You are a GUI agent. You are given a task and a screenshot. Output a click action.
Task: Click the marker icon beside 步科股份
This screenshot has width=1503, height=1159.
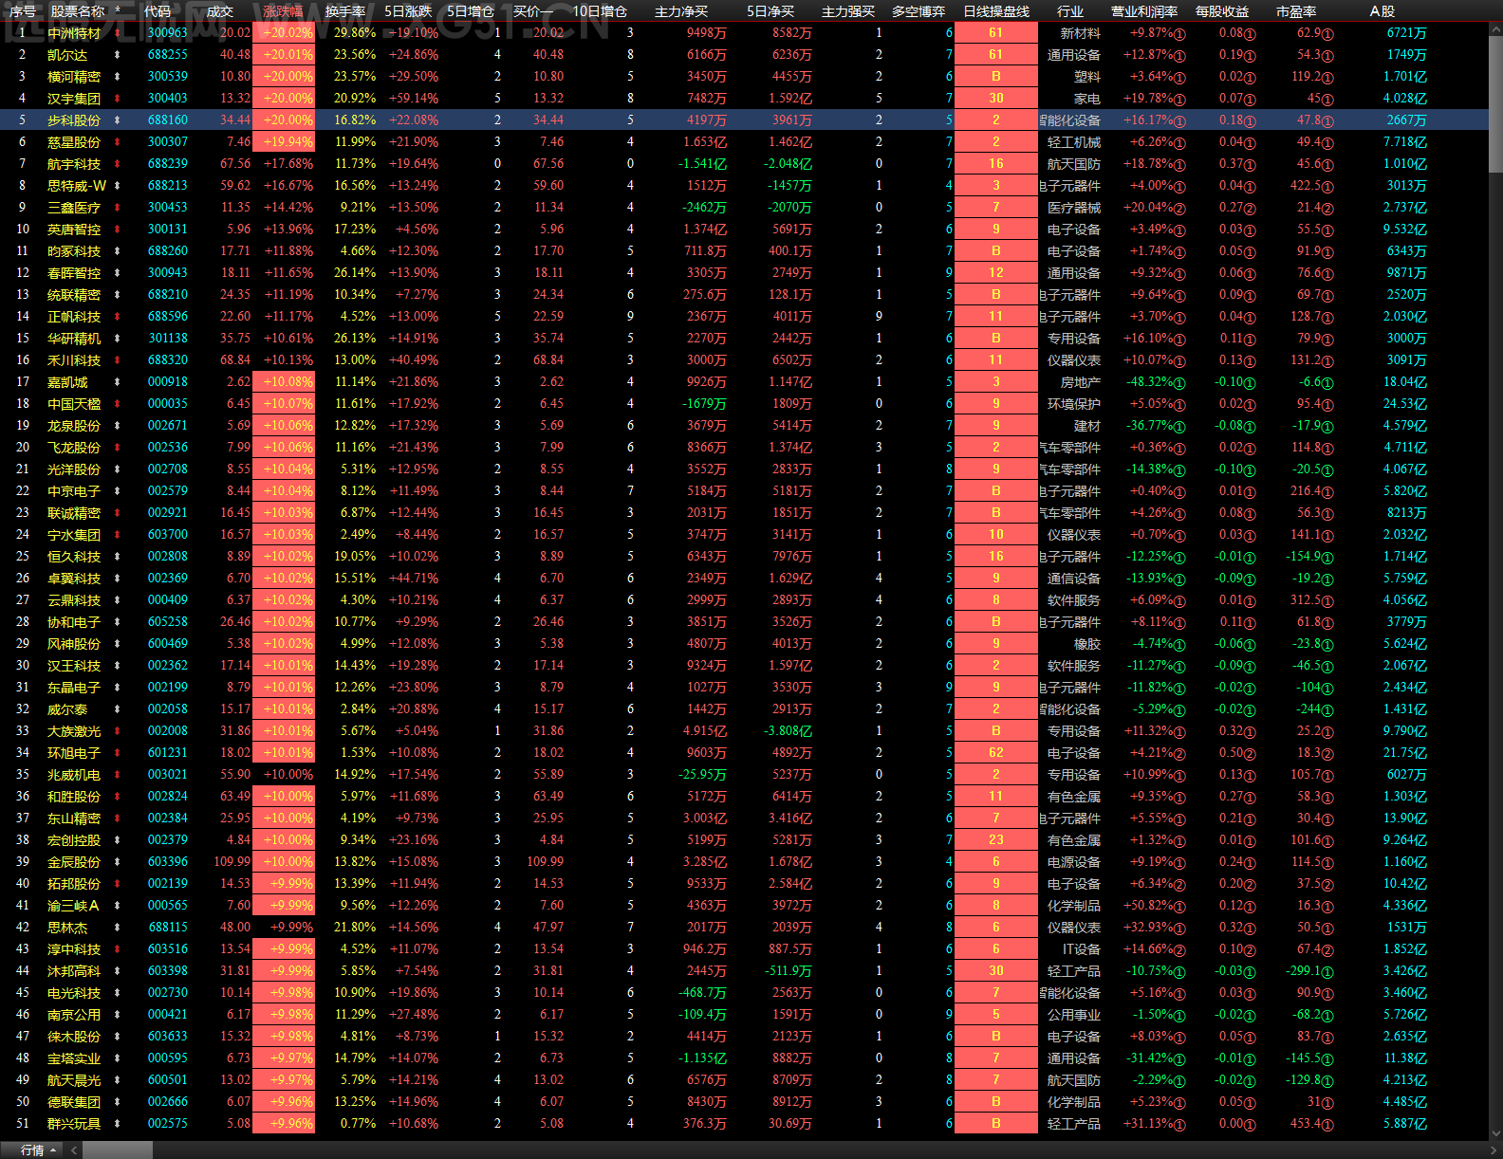click(118, 120)
